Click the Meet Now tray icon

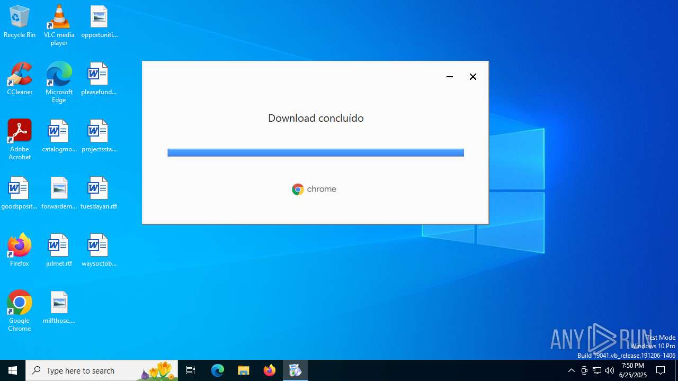point(584,370)
